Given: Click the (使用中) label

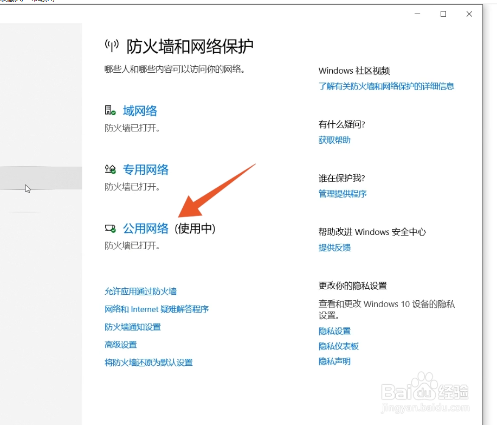Looking at the screenshot, I should (195, 229).
